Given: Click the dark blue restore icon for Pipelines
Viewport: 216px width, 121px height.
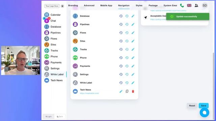Looking at the screenshot, I should [x=121, y=25].
